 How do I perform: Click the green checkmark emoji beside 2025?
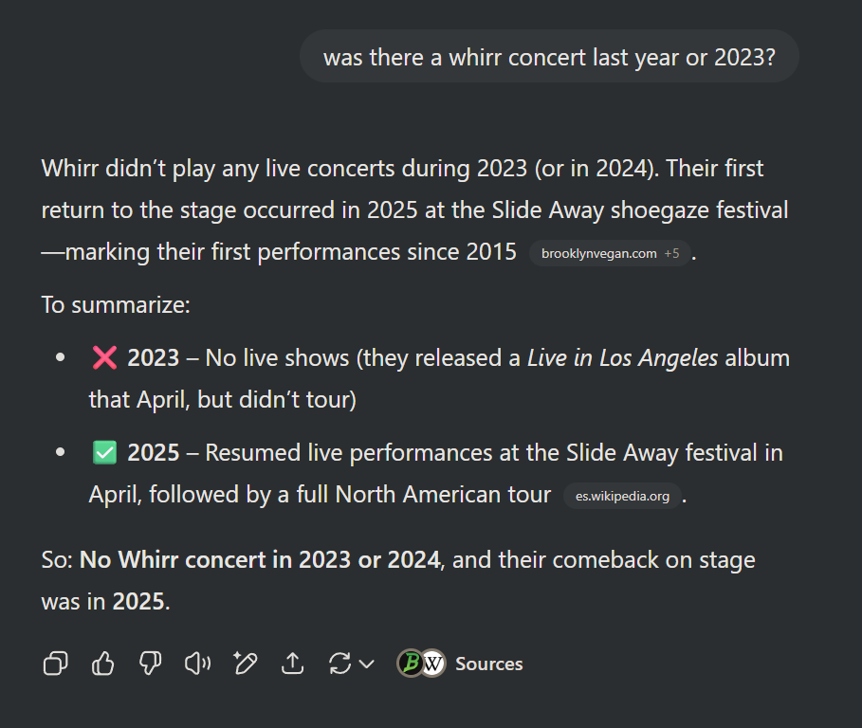coord(104,453)
